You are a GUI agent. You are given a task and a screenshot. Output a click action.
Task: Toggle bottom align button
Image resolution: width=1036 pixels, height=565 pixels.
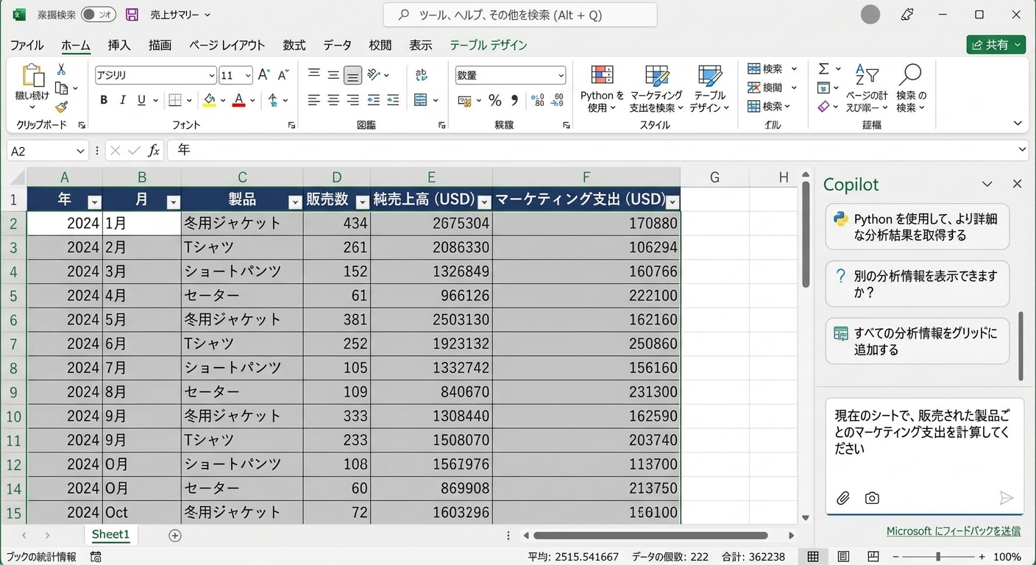point(353,74)
